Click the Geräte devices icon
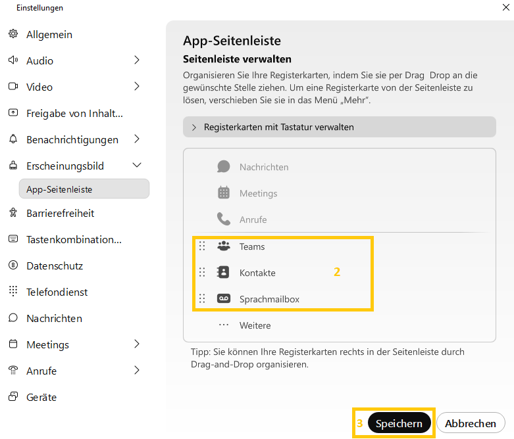514x439 pixels. pyautogui.click(x=13, y=397)
